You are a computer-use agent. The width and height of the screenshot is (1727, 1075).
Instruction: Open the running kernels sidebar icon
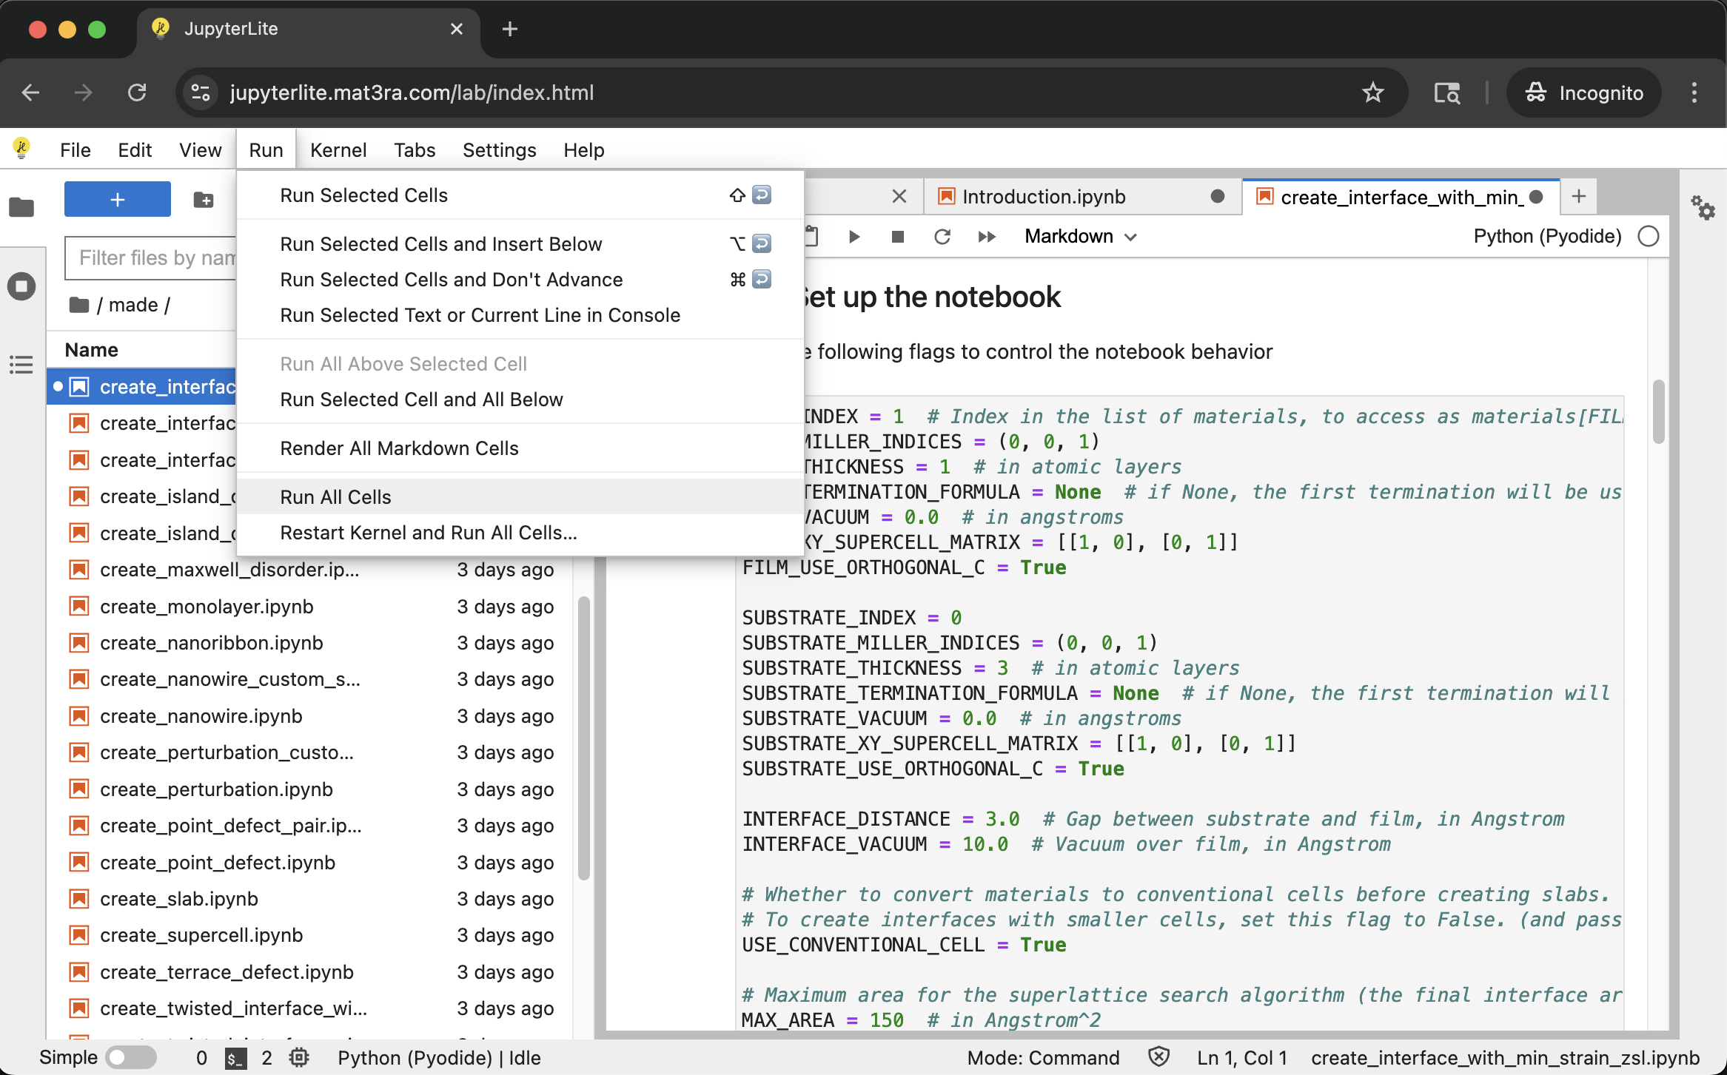21,286
